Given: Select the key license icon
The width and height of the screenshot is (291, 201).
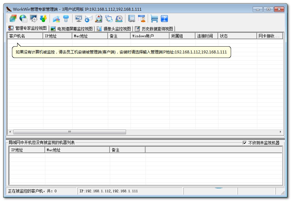Looking at the screenshot, I should [x=65, y=18].
